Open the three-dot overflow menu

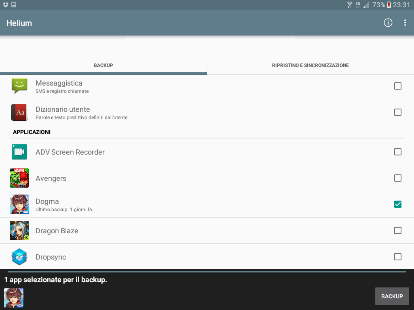(x=405, y=23)
